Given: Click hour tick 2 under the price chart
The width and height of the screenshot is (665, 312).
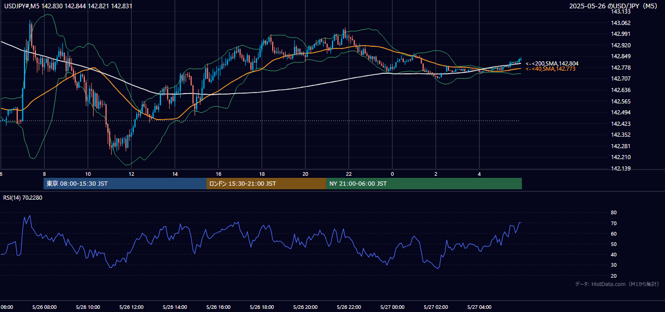Looking at the screenshot, I should click(x=436, y=174).
